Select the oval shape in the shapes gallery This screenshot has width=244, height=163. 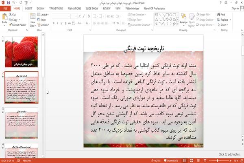171,15
